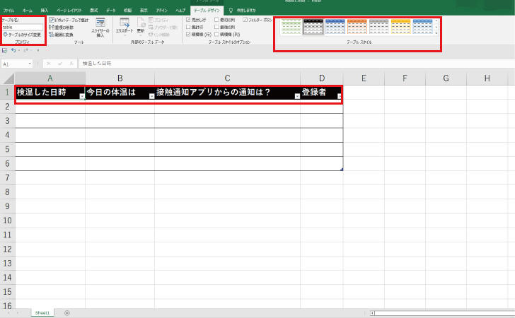
Task: Select row 7 header
Action: (7, 178)
